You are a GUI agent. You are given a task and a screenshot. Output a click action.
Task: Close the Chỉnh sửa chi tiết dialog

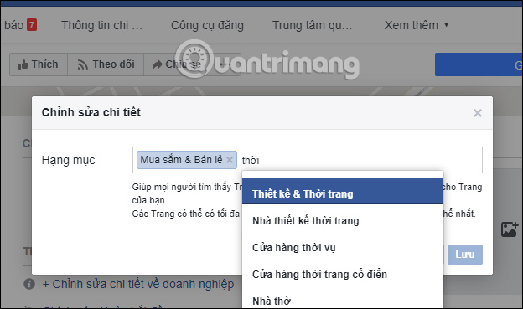click(x=477, y=113)
